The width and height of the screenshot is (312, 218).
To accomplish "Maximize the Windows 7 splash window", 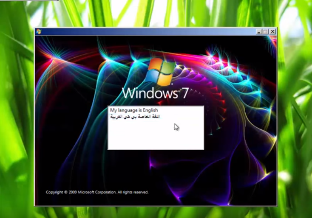I will click(x=265, y=32).
